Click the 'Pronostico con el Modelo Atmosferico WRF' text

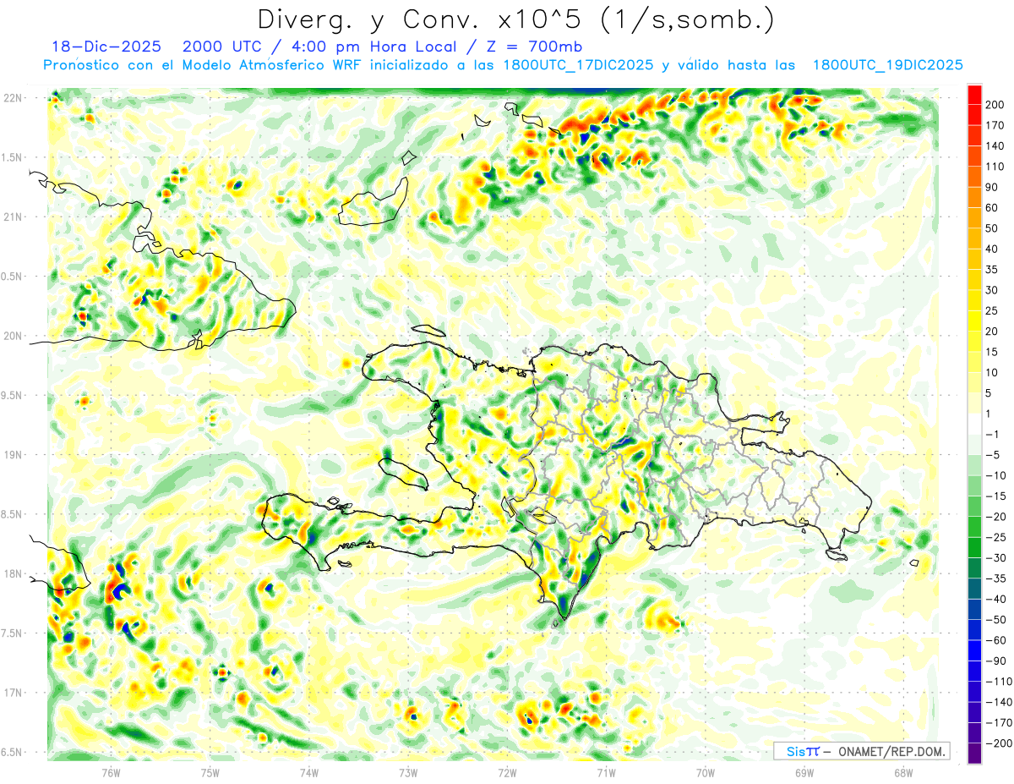pos(204,65)
